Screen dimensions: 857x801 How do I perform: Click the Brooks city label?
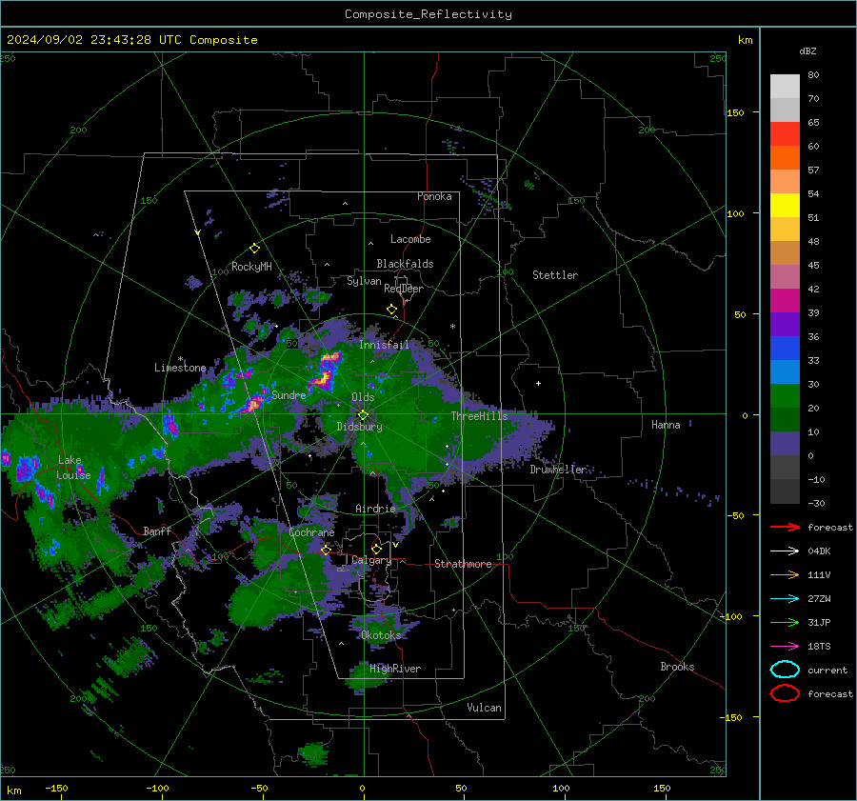coord(677,667)
